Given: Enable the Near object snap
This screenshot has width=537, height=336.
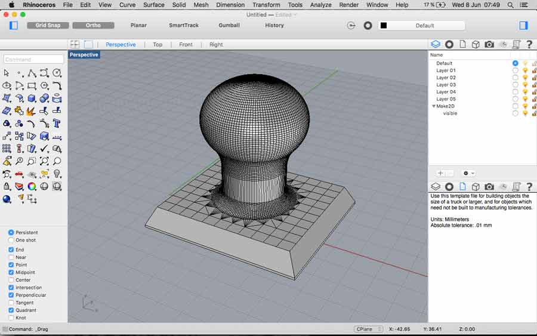Looking at the screenshot, I should pyautogui.click(x=11, y=257).
